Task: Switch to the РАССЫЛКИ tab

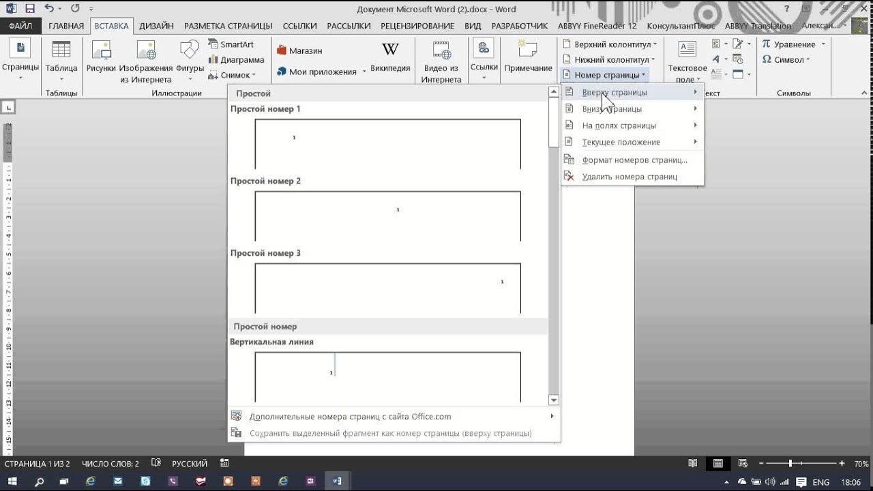Action: click(x=349, y=26)
